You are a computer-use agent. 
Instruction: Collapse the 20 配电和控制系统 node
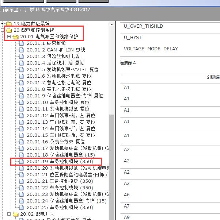pos(2,30)
